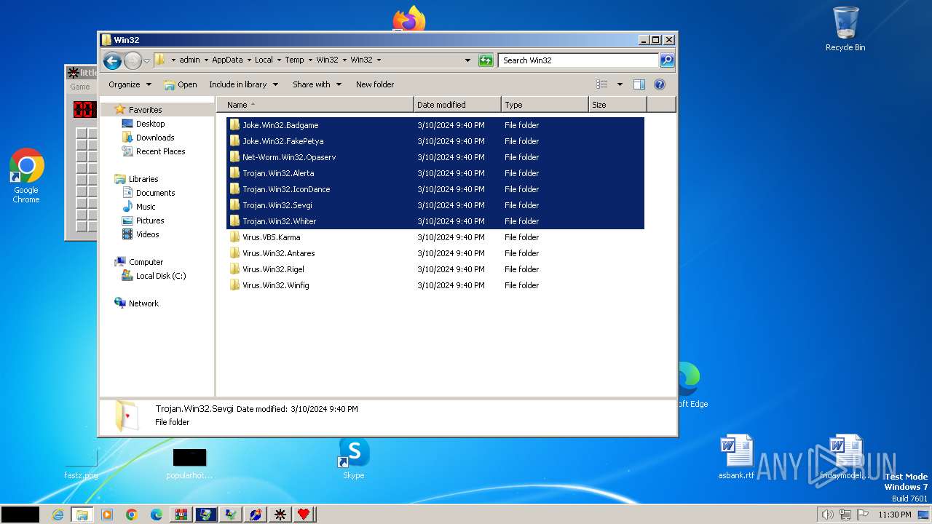The height and width of the screenshot is (524, 932).
Task: Select the Virus.VBS.Karma folder
Action: pos(435,237)
